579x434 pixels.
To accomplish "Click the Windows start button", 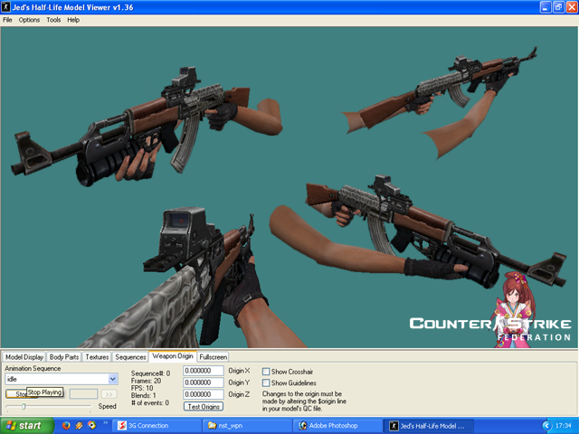I will click(x=26, y=426).
